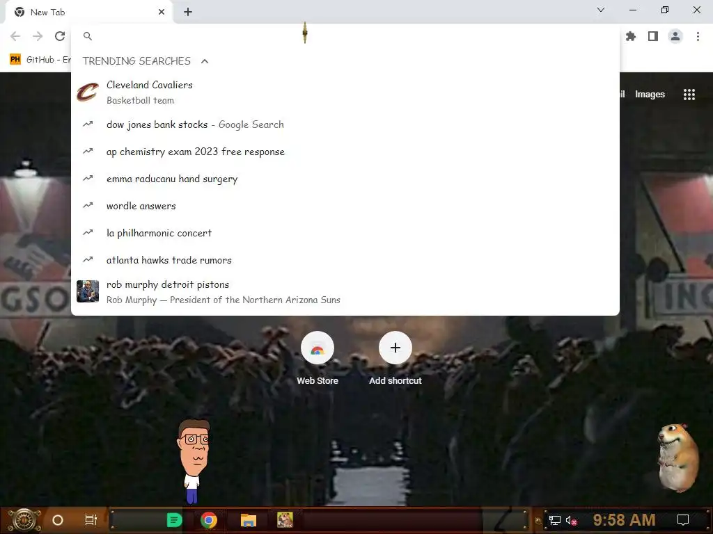Open a new tab with plus button
This screenshot has width=713, height=534.
(188, 13)
